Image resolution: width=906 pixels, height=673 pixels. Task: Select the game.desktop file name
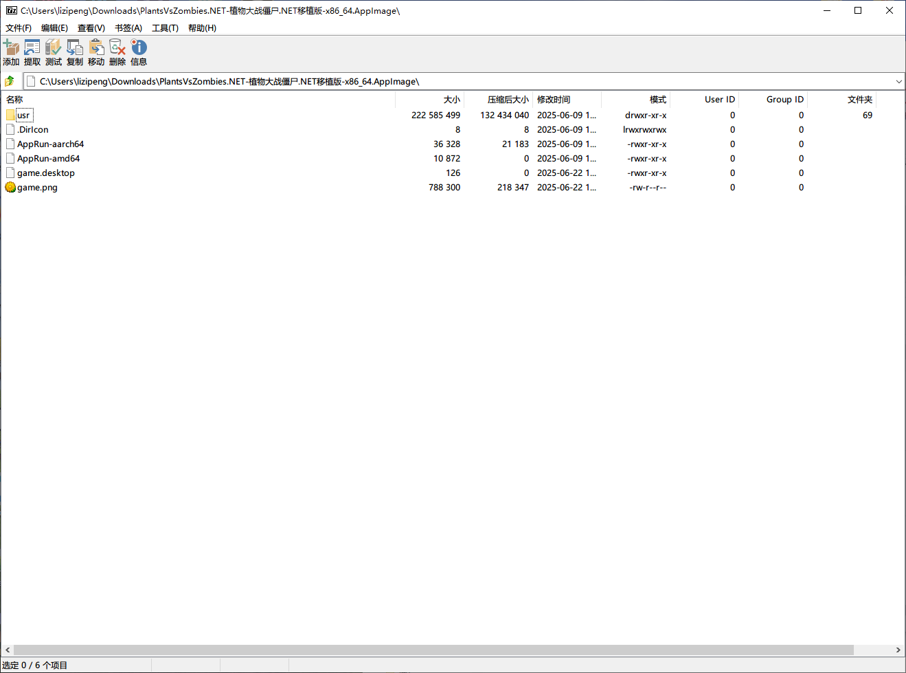click(x=46, y=173)
